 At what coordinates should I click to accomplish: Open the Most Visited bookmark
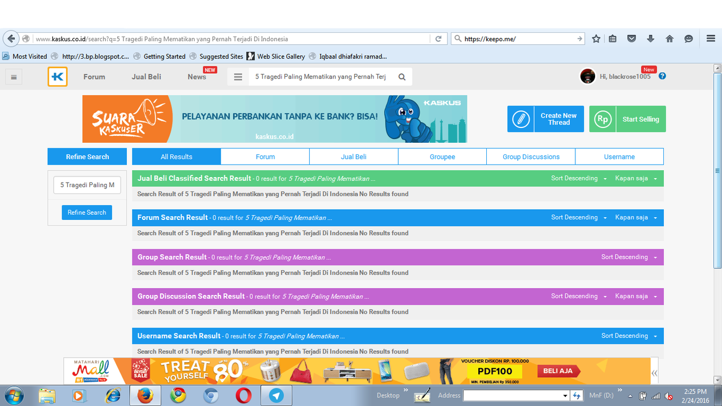[25, 56]
